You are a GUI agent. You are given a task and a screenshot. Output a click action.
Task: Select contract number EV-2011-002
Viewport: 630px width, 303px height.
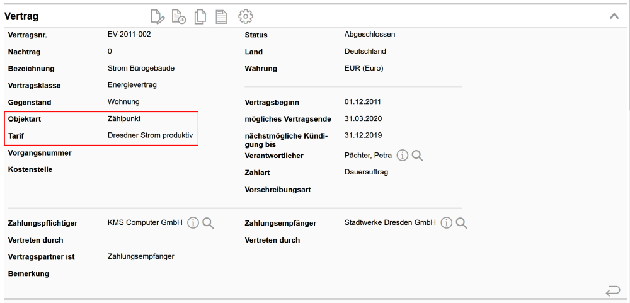(129, 34)
